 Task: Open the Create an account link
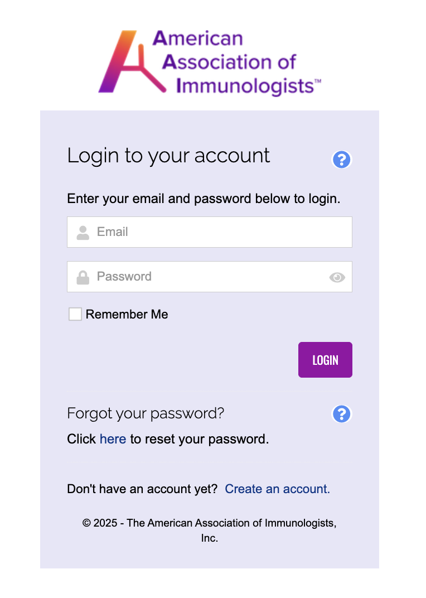coord(277,489)
